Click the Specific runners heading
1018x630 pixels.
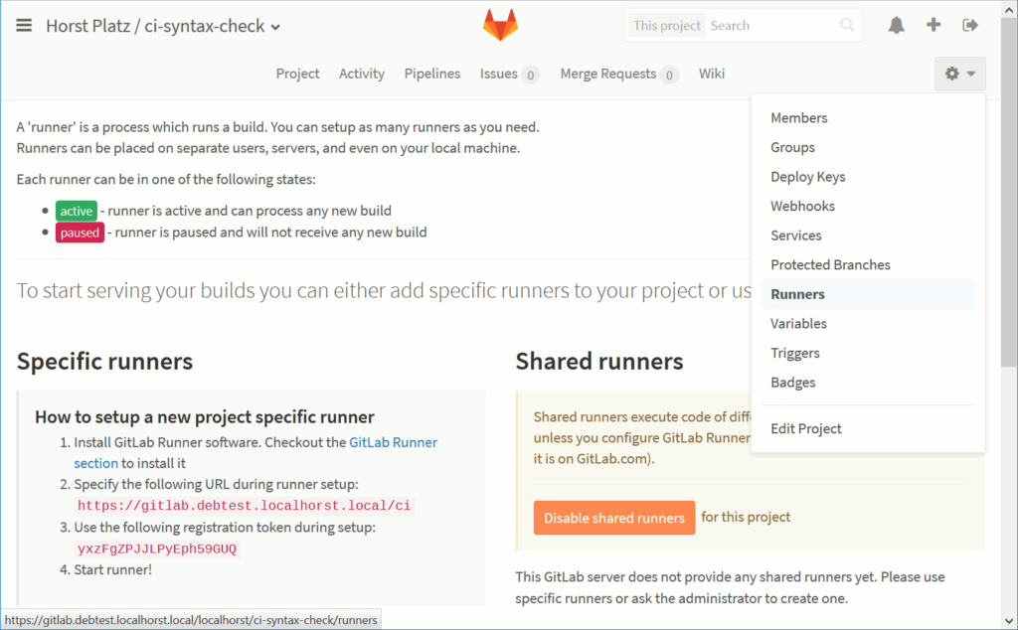point(105,362)
